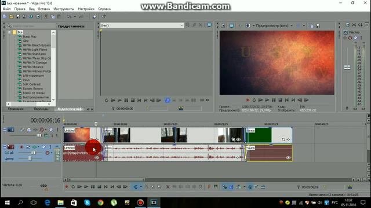Open the preview quality Предпросмотр (авто) dropdown
This screenshot has width=371, height=208.
(x=274, y=25)
